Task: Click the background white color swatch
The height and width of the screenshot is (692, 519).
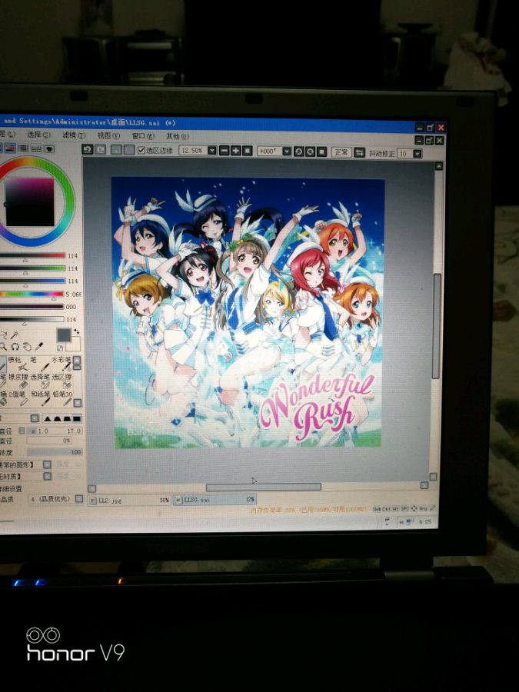Action: click(75, 344)
